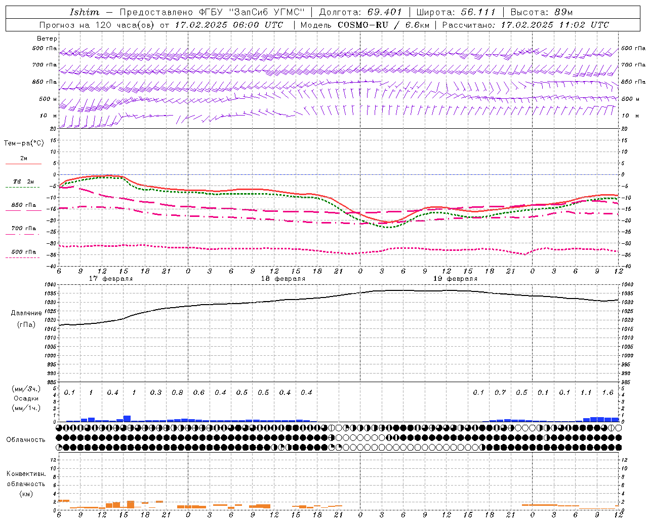Click the dotted line sample under legend '500 гПа'
The width and height of the screenshot is (648, 519).
[x=23, y=257]
